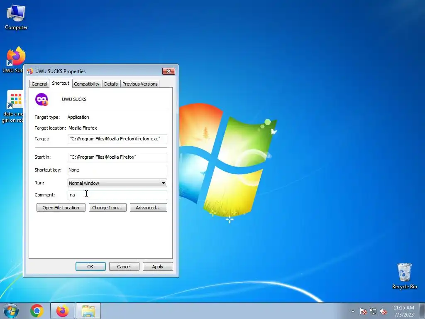Open the Computer desktop icon
The image size is (425, 319).
click(16, 17)
